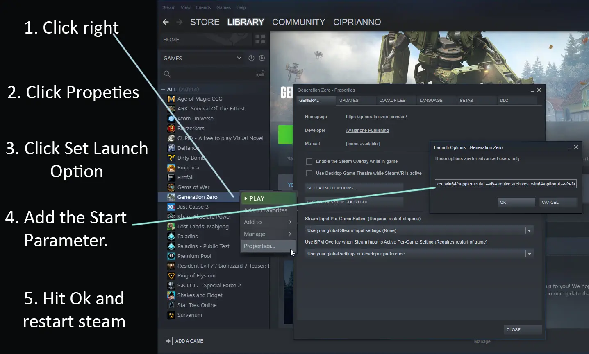Image resolution: width=589 pixels, height=354 pixels.
Task: Click the Paladins game icon
Action: [x=171, y=237]
